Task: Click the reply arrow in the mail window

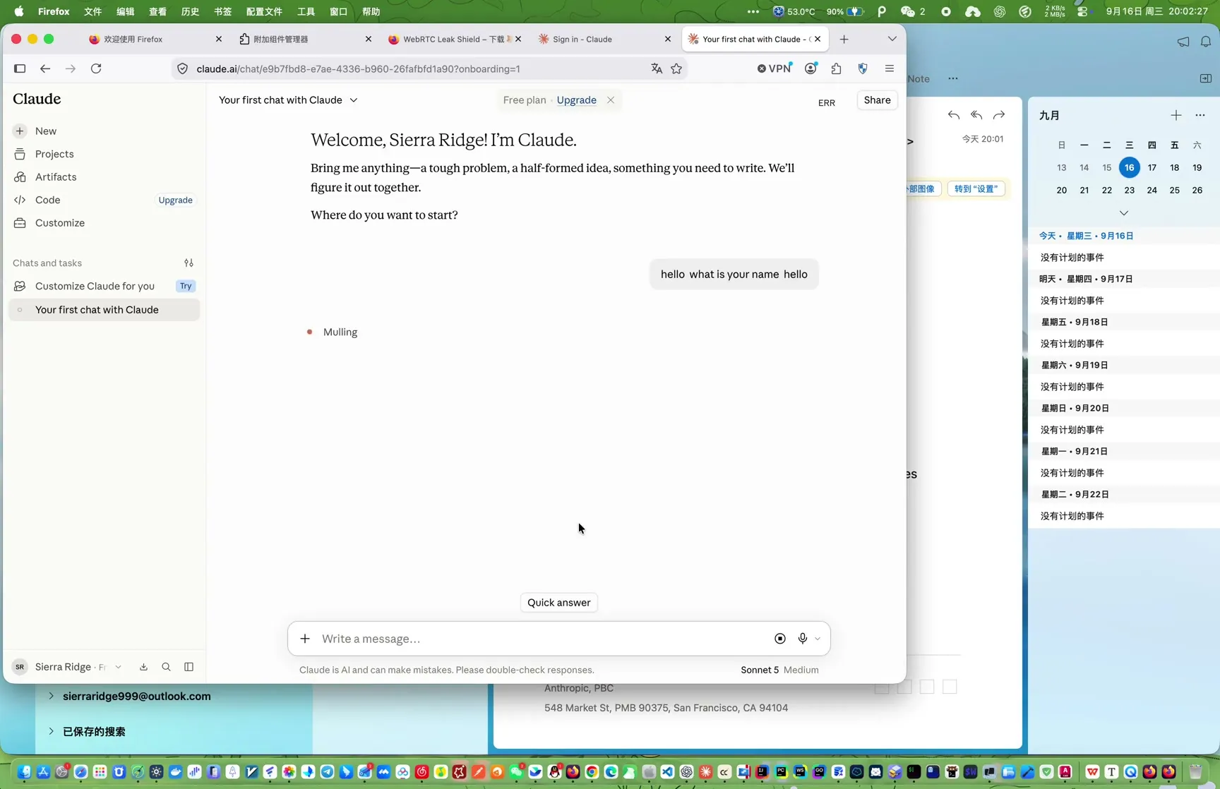Action: tap(954, 115)
